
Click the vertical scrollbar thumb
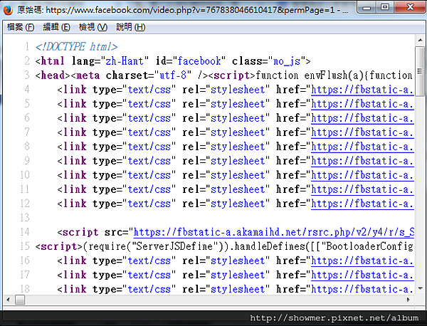(420, 71)
